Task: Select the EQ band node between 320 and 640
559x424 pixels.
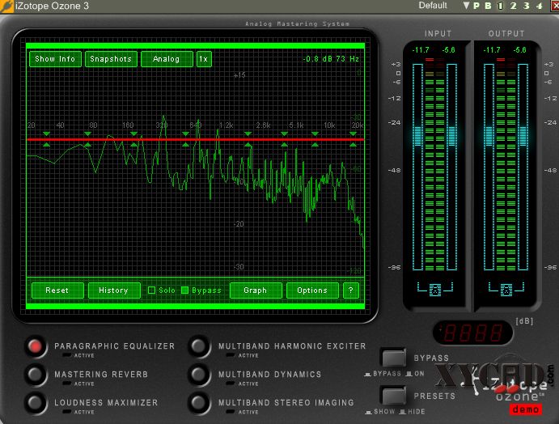Action: (x=185, y=139)
